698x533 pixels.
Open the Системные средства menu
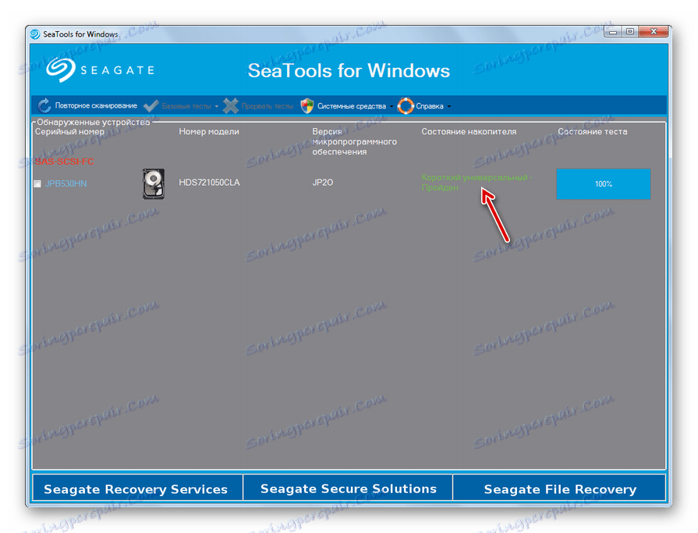point(352,106)
